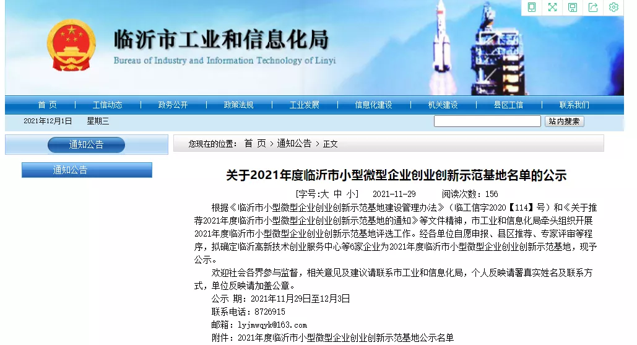
Task: Open the 首页 navigation menu item
Action: 48,105
